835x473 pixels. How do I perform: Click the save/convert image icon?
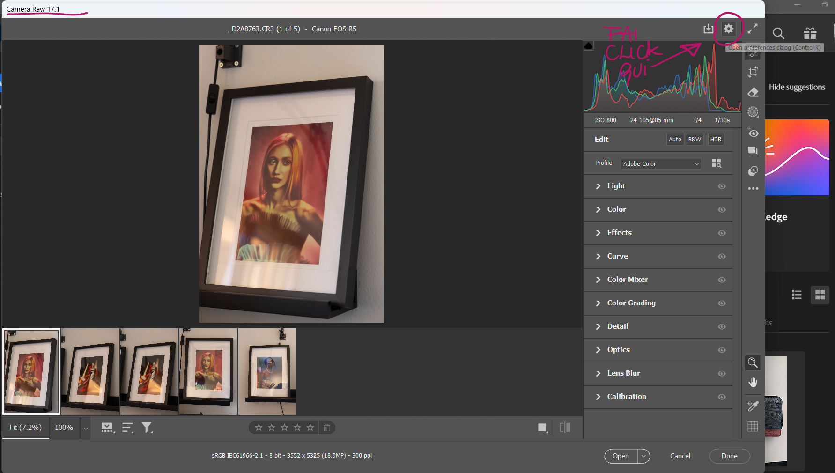click(709, 29)
